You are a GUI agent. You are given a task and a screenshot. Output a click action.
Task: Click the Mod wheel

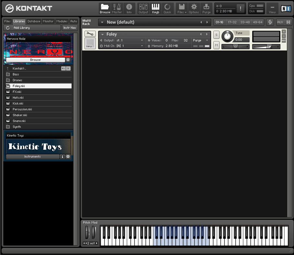(94, 232)
